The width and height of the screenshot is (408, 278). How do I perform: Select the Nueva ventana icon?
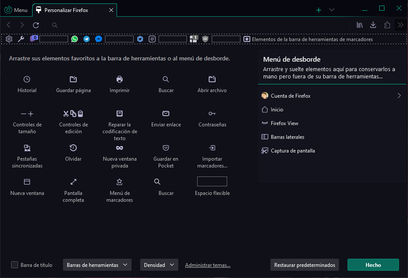pos(27,182)
